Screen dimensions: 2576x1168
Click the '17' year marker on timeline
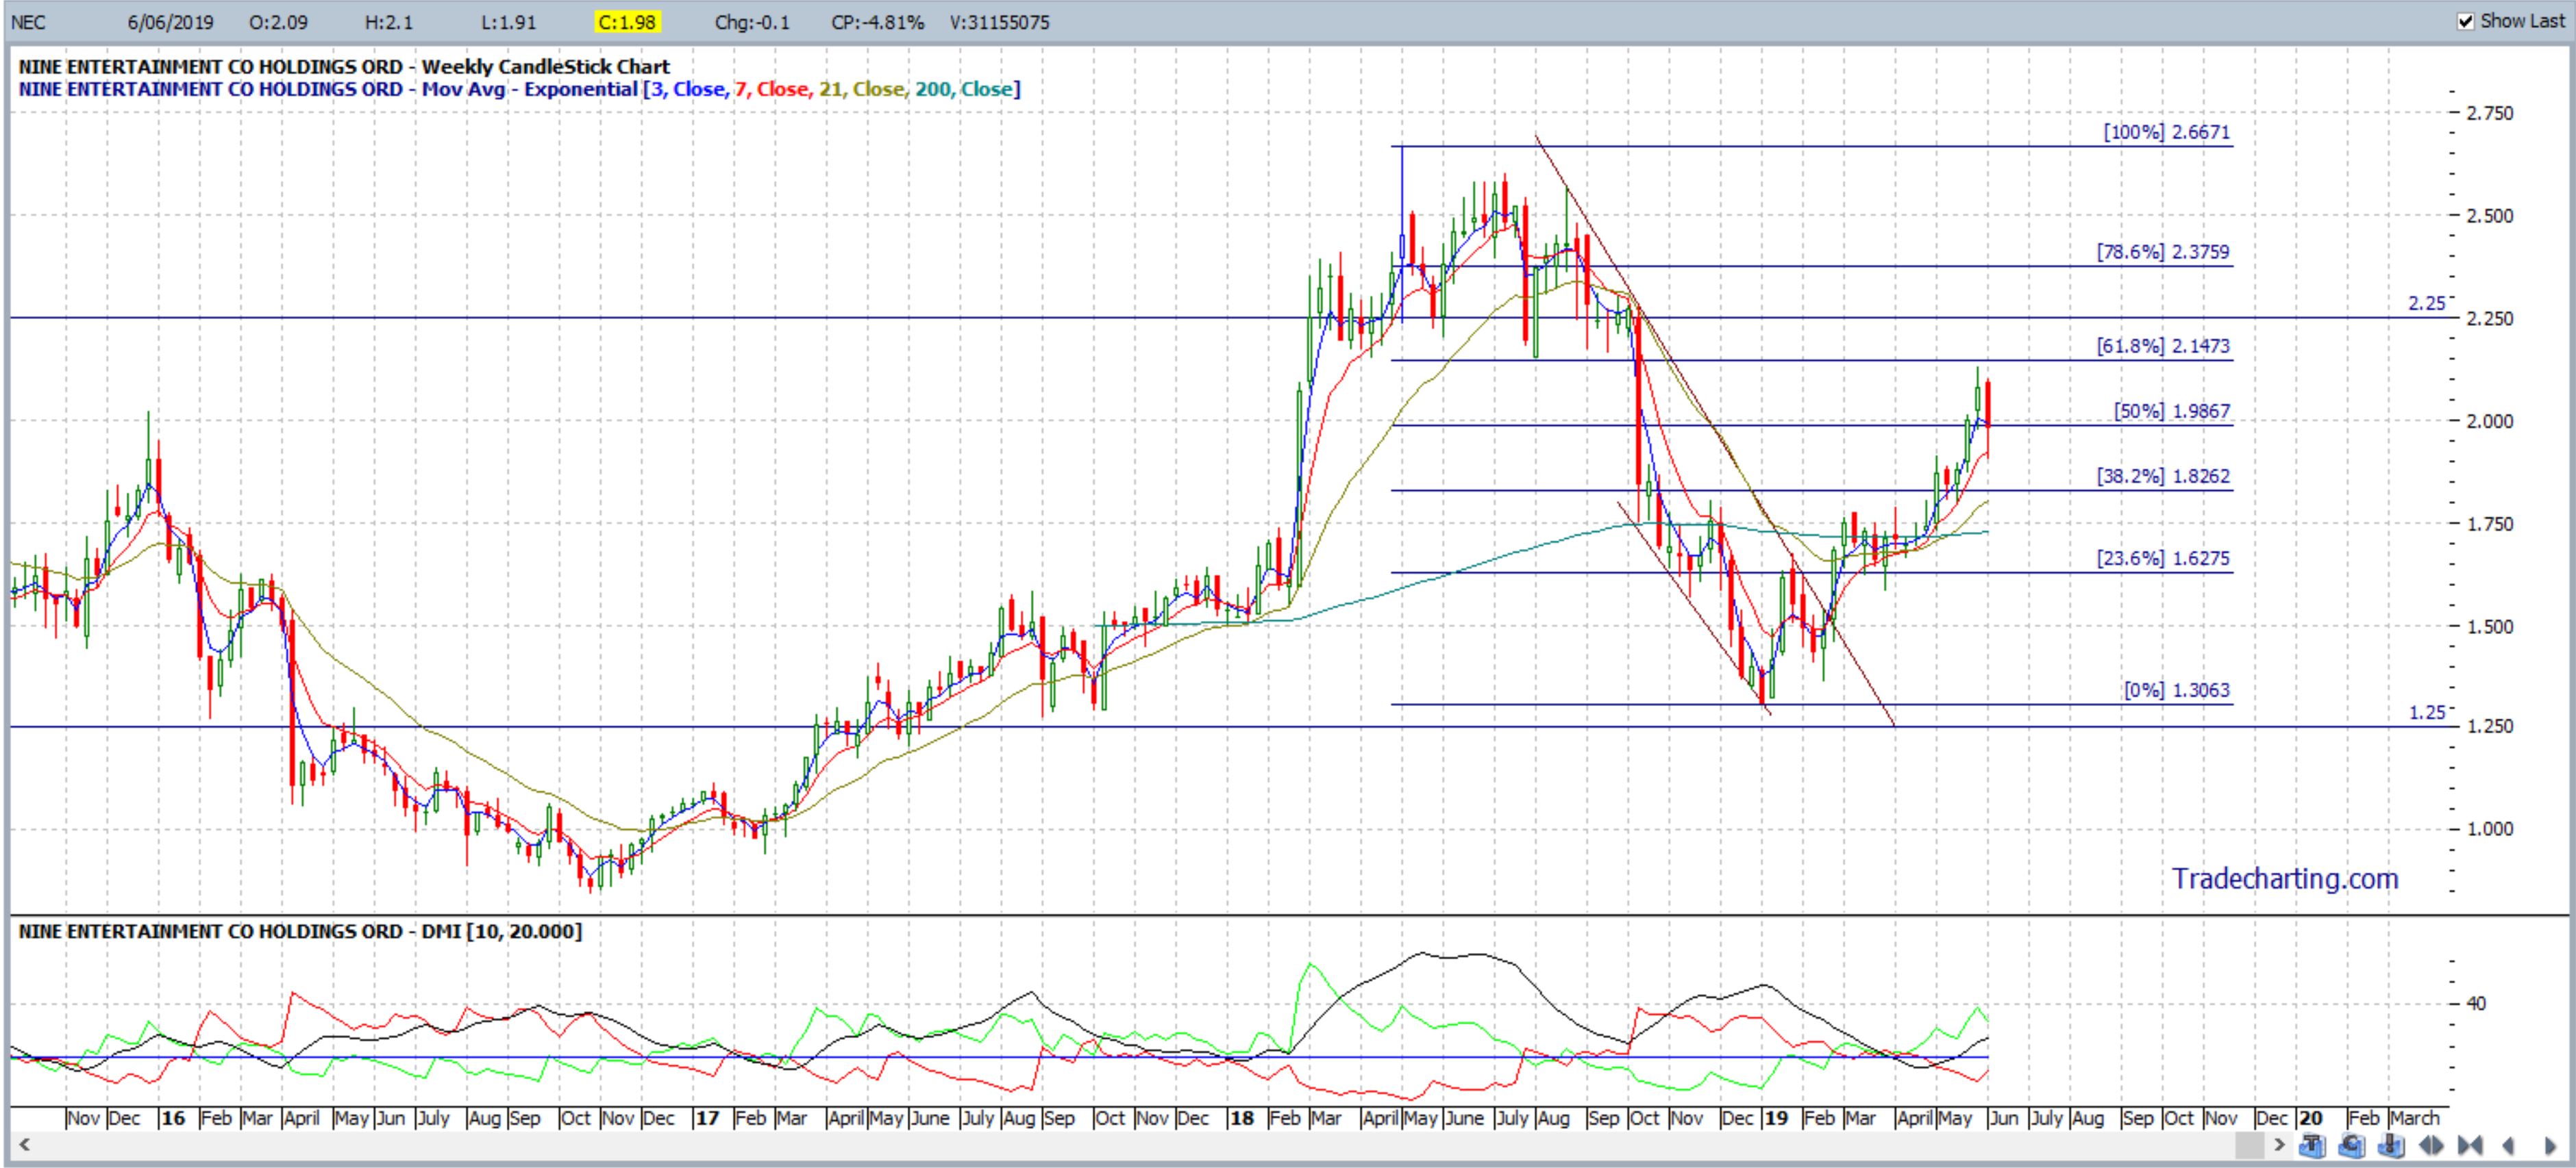click(x=707, y=1117)
